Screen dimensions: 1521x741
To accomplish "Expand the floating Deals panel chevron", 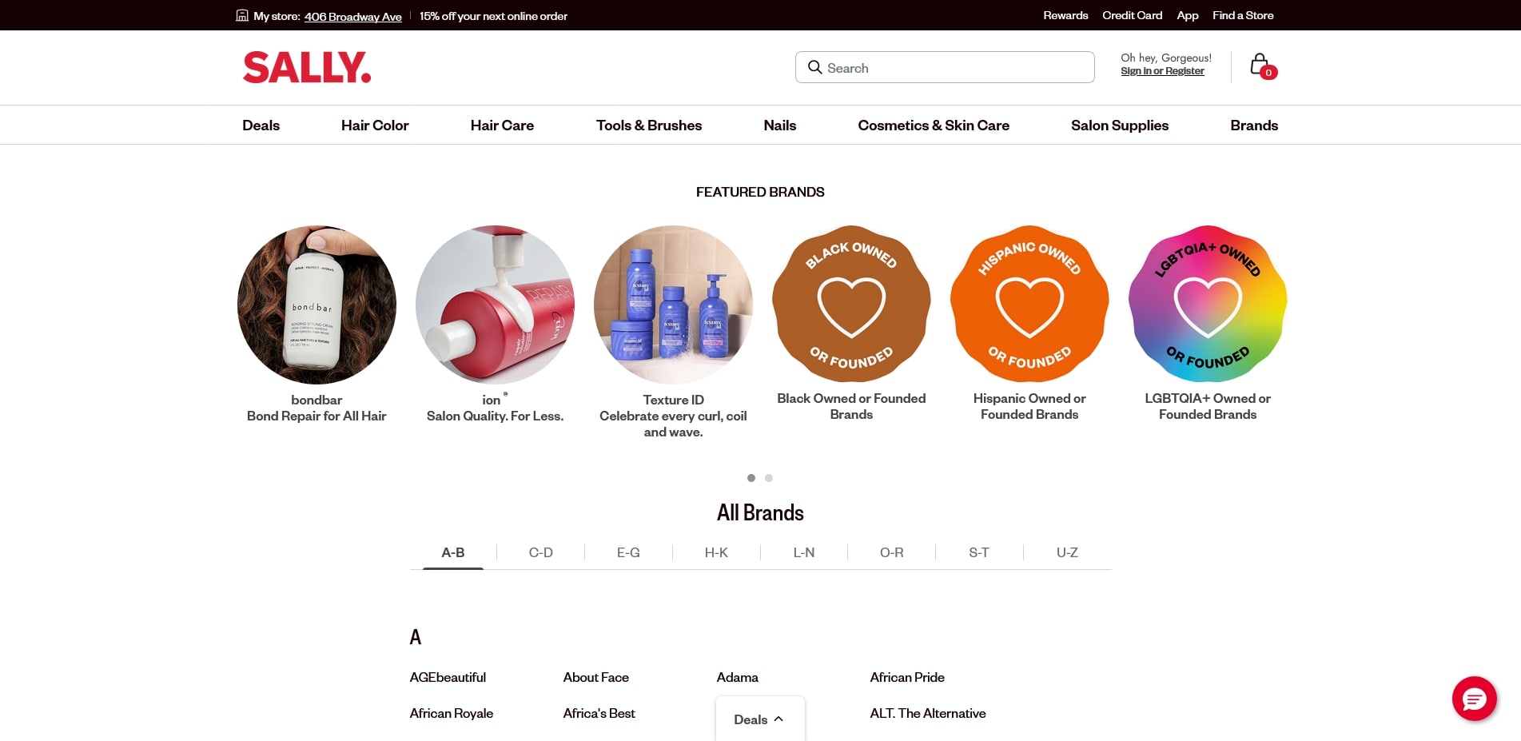I will [x=778, y=719].
